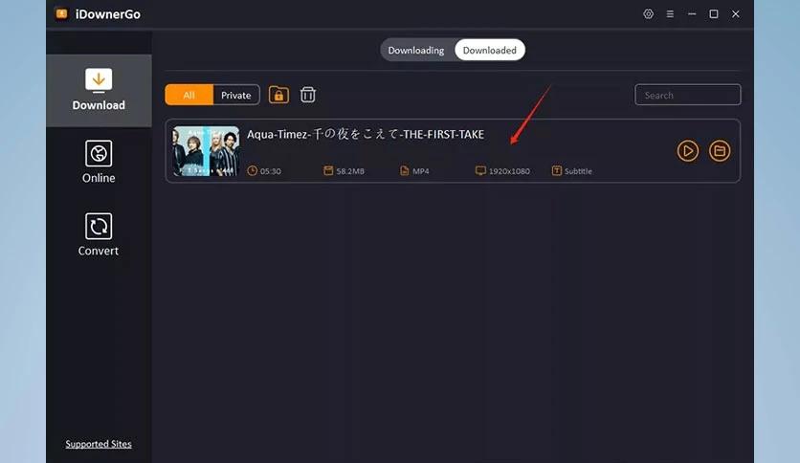Click the iDownerGo app logo

(62, 13)
